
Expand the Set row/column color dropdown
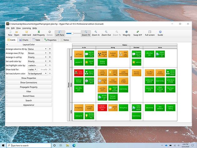coord(37,74)
